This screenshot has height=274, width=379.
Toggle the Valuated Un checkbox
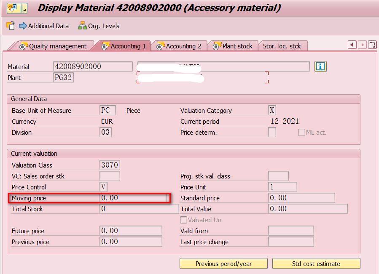183,220
